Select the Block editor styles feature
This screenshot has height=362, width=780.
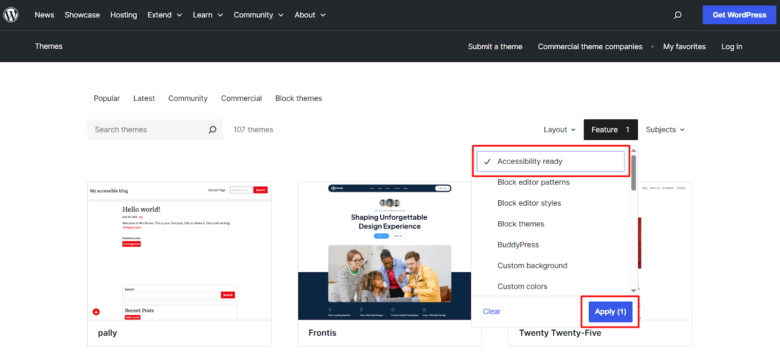(529, 203)
